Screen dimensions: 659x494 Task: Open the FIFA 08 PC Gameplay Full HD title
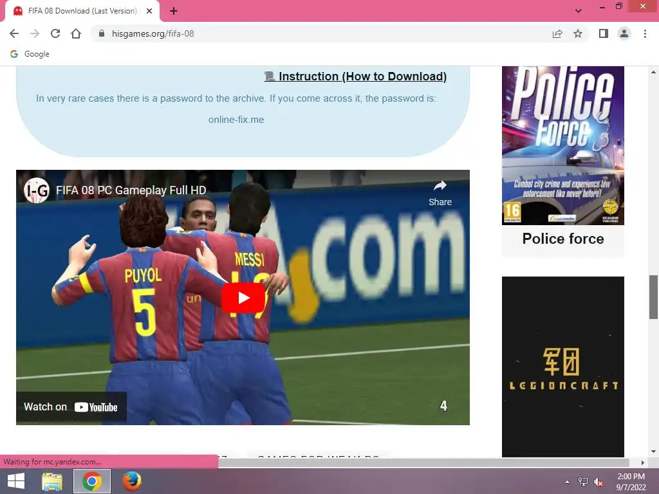131,190
